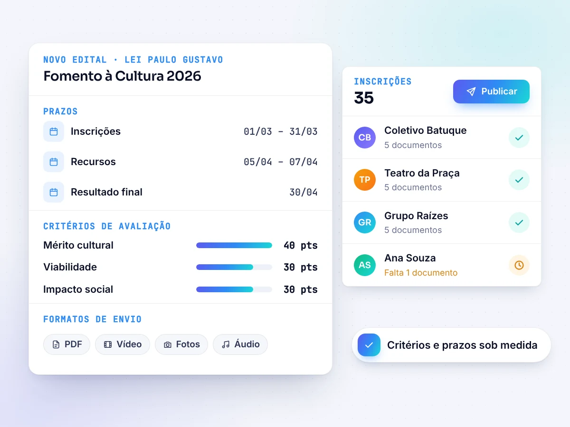Click the Resultado final label
Screen dimensions: 570x427
click(106, 192)
